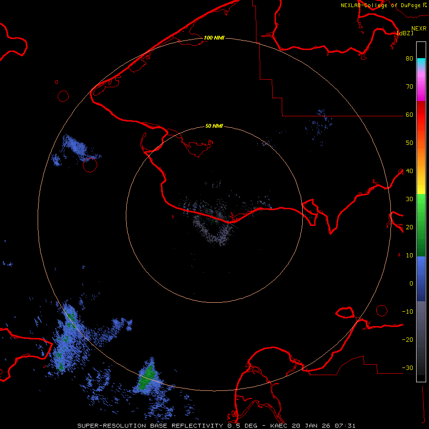Click the "SUPER-RESOLUTION BASE REFLECTIVITY" caption text
Image resolution: width=429 pixels, height=429 pixels.
tap(150, 426)
